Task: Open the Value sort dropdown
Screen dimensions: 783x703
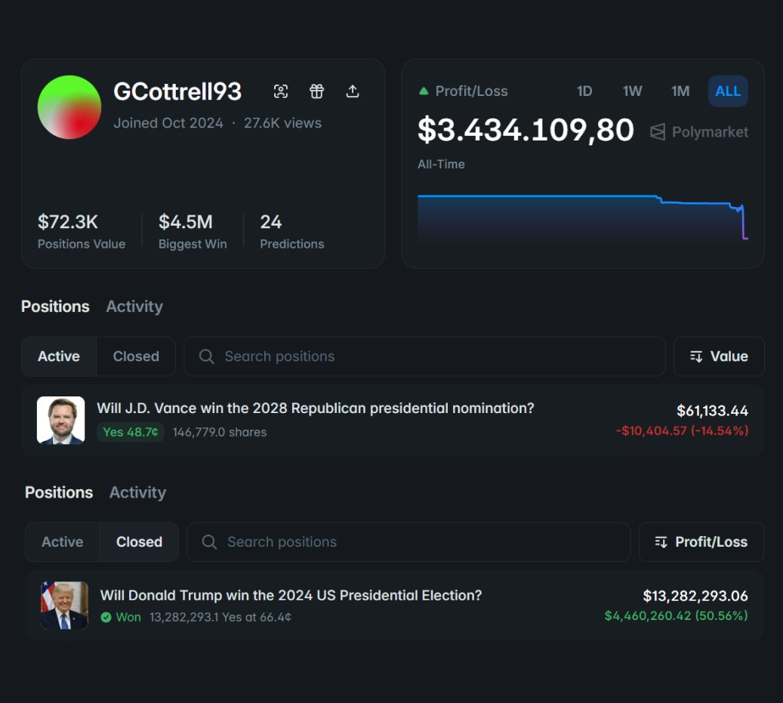Action: [x=718, y=356]
